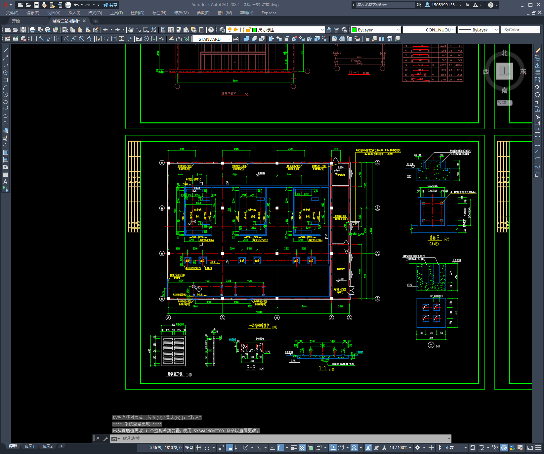Click the 上 top face of the ViewCube
This screenshot has width=544, height=454.
[504, 71]
